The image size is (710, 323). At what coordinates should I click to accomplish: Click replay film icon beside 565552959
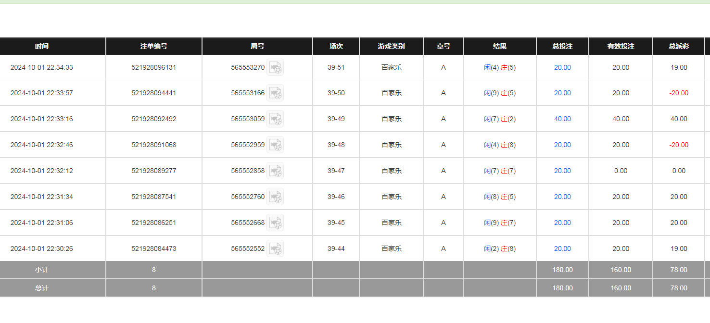point(275,145)
